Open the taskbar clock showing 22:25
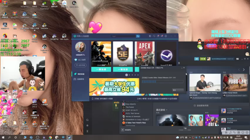Image resolution: width=250 pixels, height=140 pixels. [238, 137]
